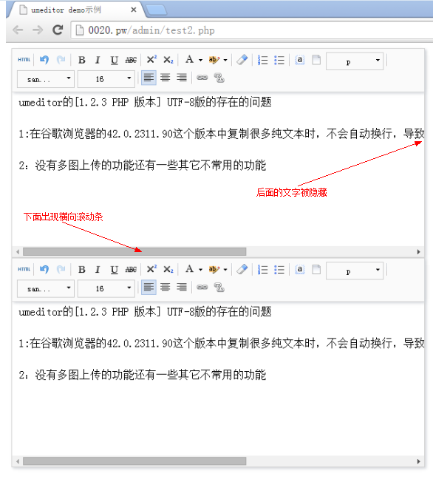Click the browser Back button
Viewport: 433px width, 479px height.
click(x=18, y=30)
